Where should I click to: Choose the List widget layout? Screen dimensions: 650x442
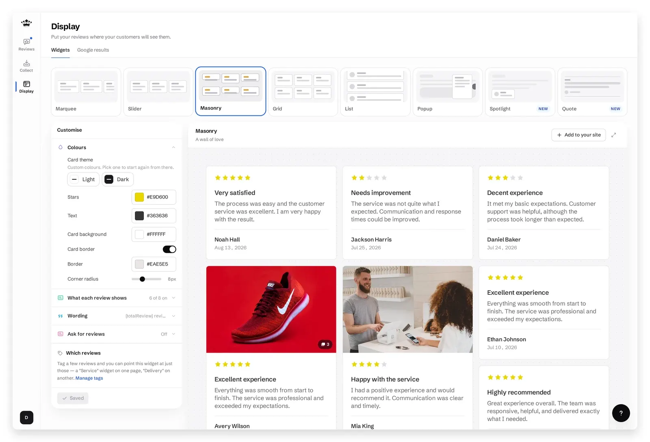[x=375, y=92]
